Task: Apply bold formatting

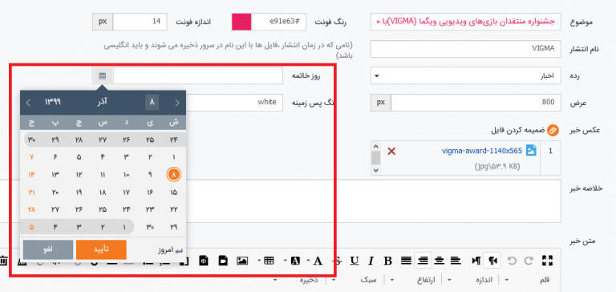Action: click(x=388, y=261)
